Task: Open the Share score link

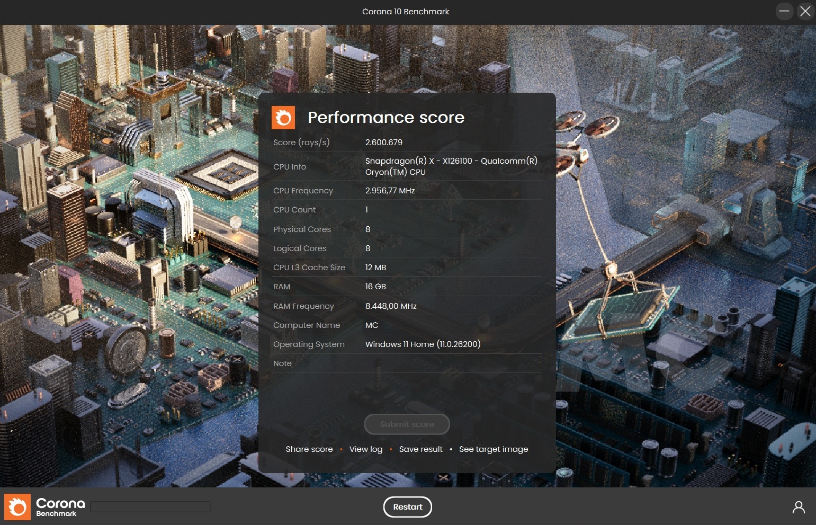Action: coord(309,449)
